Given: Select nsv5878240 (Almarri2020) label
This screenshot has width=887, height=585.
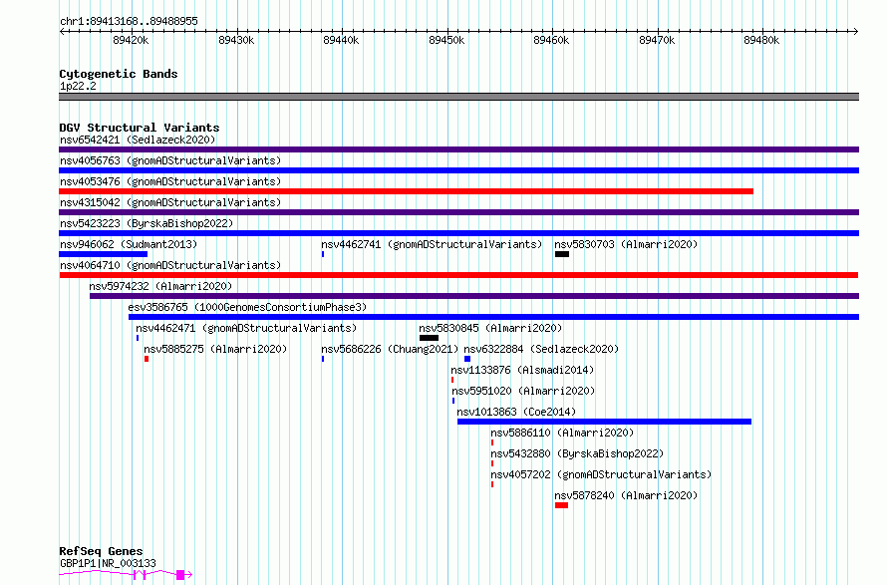Looking at the screenshot, I should [x=626, y=495].
